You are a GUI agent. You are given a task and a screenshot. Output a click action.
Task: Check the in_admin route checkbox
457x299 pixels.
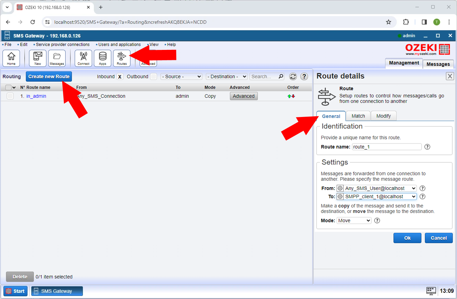pos(10,96)
